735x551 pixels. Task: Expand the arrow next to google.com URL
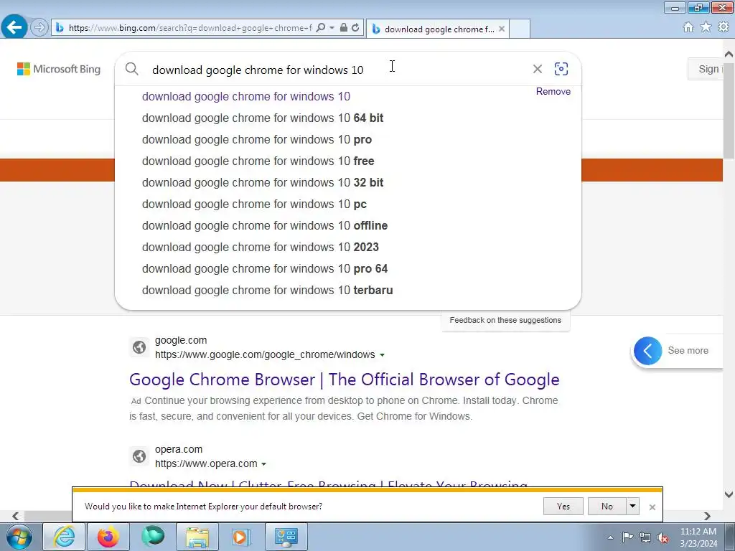click(382, 355)
